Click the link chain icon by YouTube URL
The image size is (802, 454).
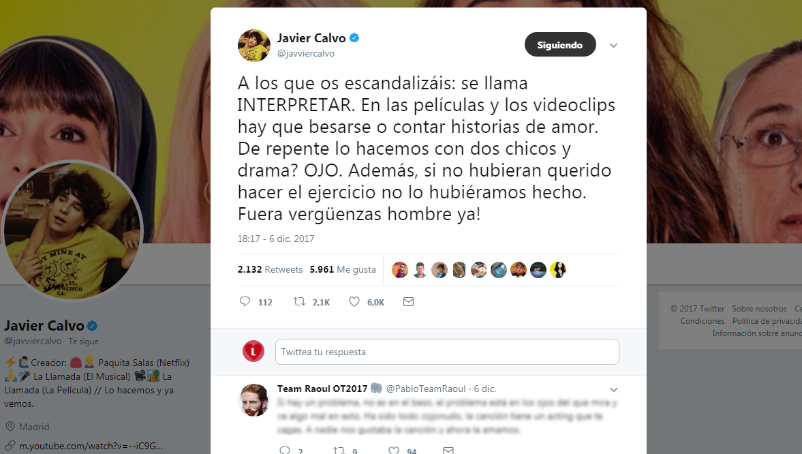pos(10,446)
